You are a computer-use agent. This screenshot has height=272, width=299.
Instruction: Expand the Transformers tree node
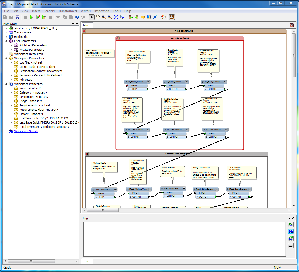6,32
